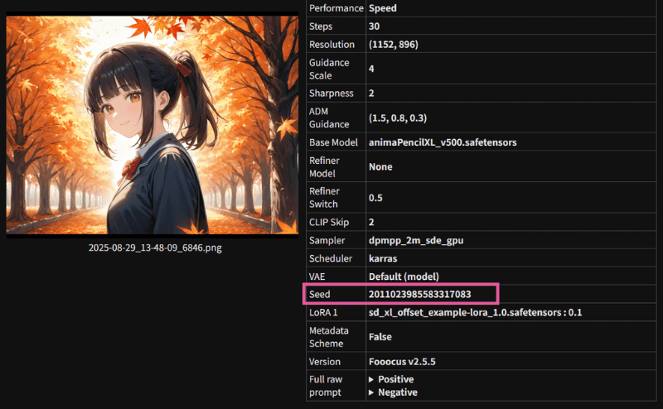The image size is (663, 409).
Task: Select the Metadata Scheme value False
Action: click(x=381, y=337)
